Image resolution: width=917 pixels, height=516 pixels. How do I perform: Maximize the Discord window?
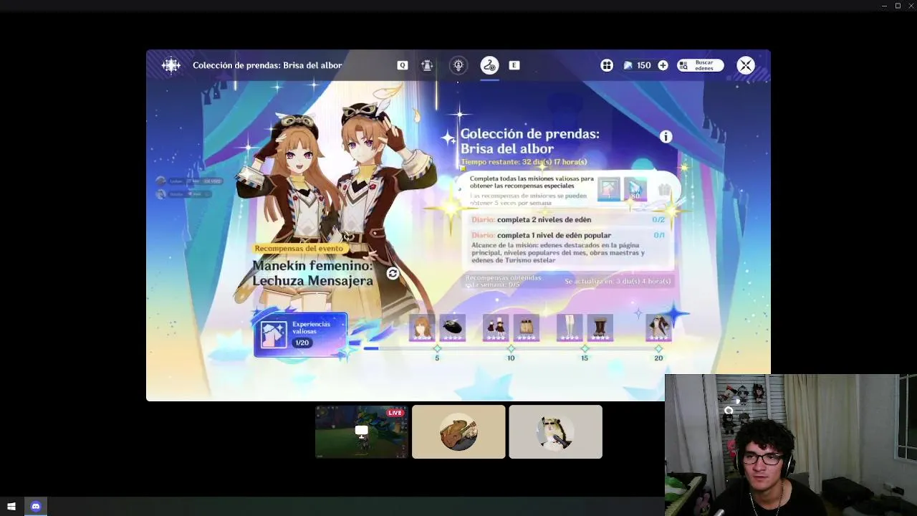898,6
